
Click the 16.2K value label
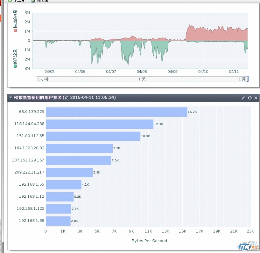(x=192, y=112)
